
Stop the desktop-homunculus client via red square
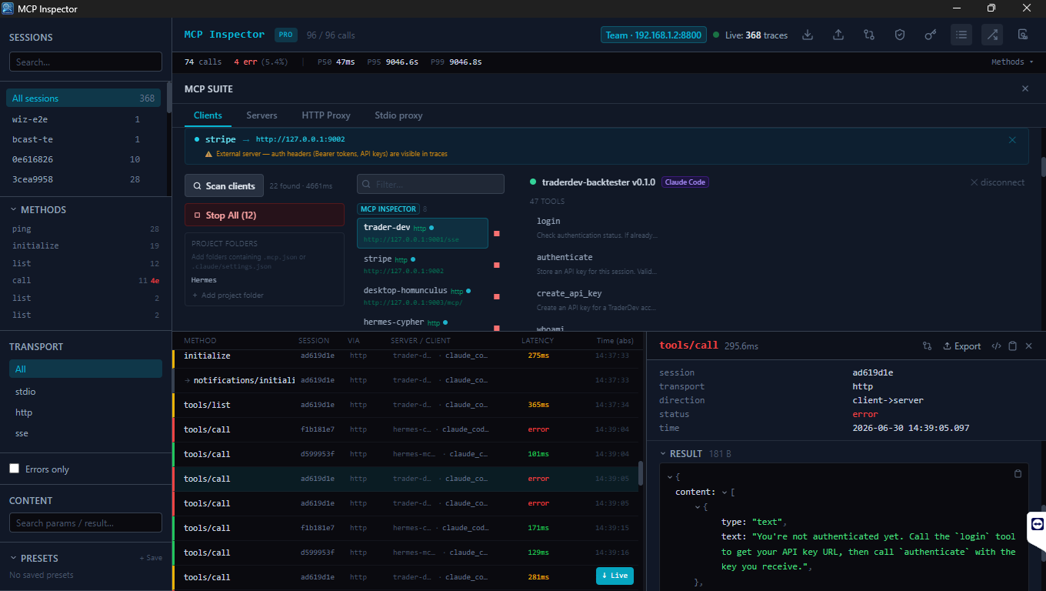tap(497, 296)
